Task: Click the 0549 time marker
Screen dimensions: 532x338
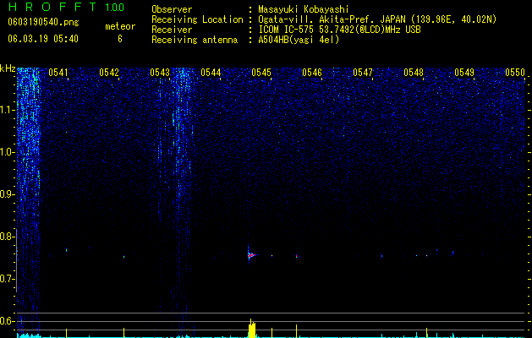Action: [x=464, y=73]
